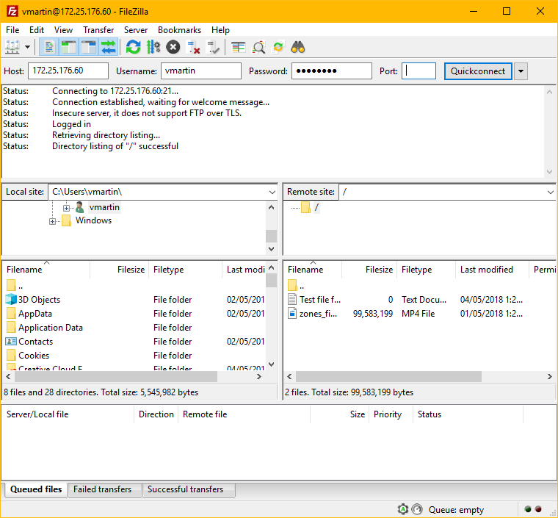Click the binoculars file search icon
Viewport: 558px width, 518px height.
point(298,47)
